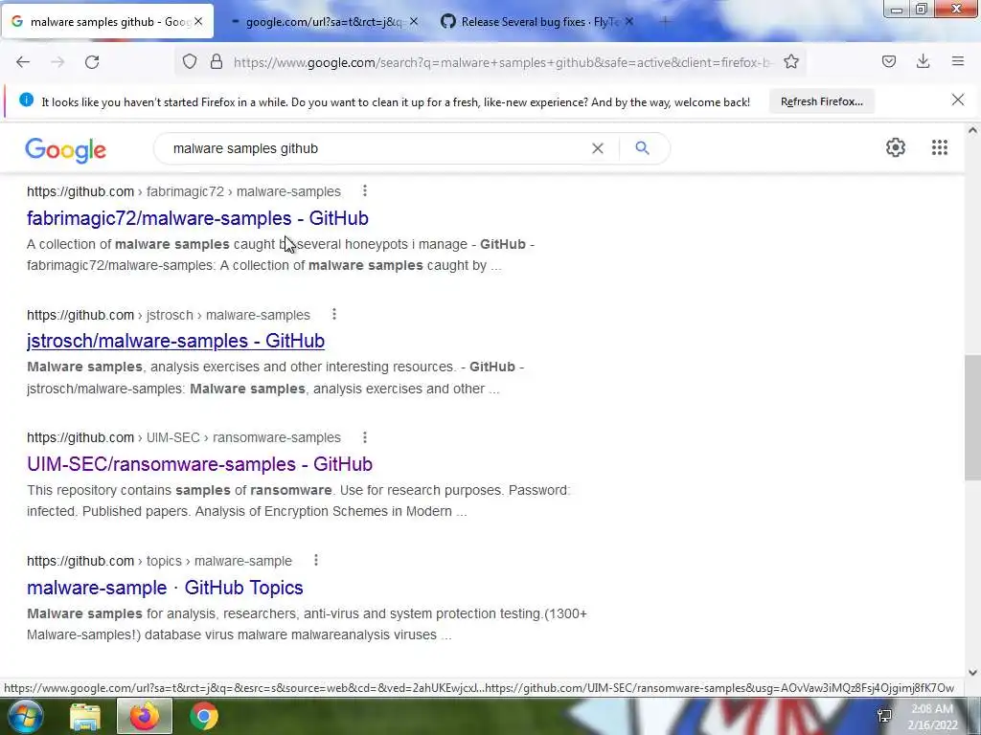Screen dimensions: 981x735
Task: Switch to the malware samples github tab
Action: coord(107,22)
